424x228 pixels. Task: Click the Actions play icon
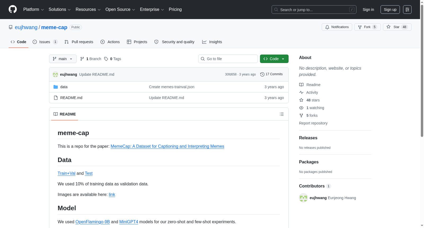[x=103, y=42]
